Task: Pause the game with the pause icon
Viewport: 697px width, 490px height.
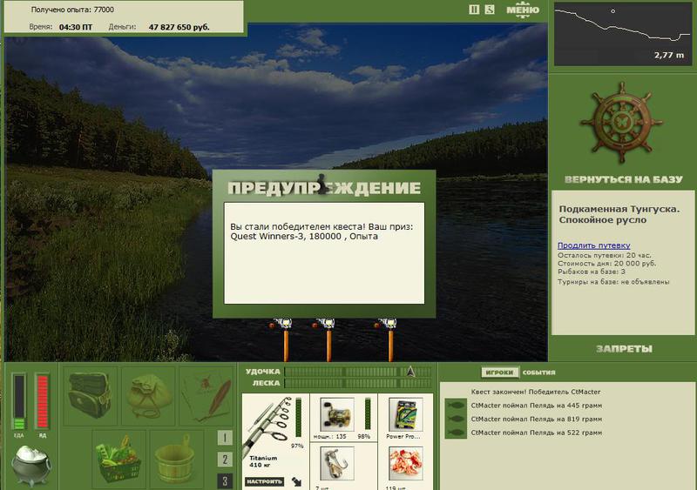Action: point(474,10)
